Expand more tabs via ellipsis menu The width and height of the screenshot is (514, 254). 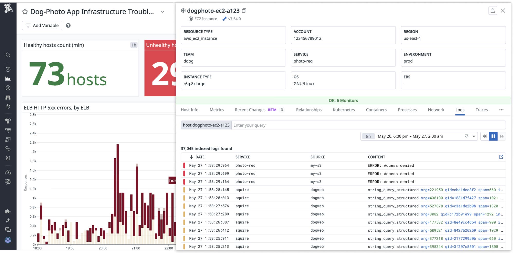(x=501, y=110)
